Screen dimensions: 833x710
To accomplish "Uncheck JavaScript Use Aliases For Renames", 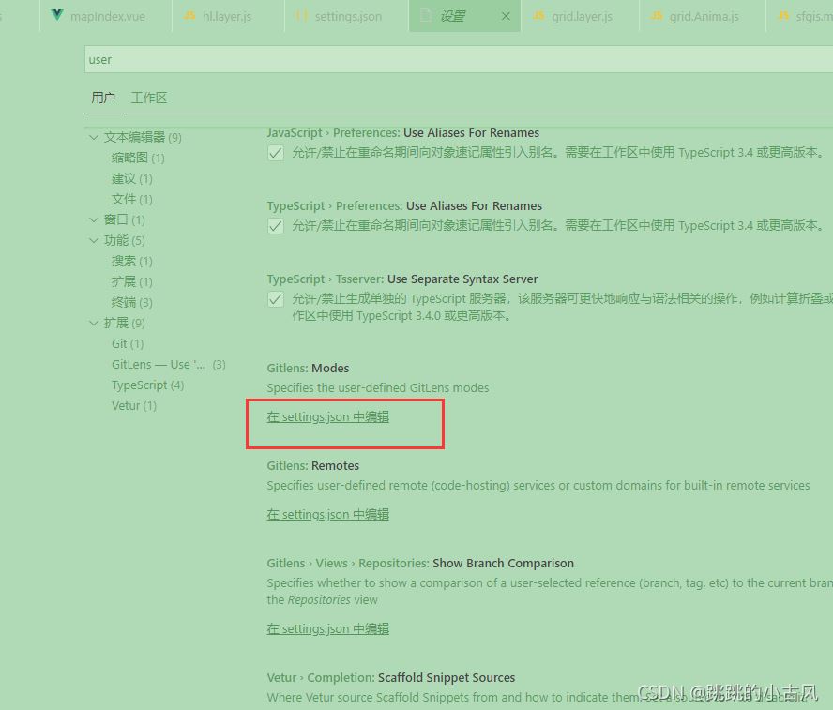I will point(275,154).
